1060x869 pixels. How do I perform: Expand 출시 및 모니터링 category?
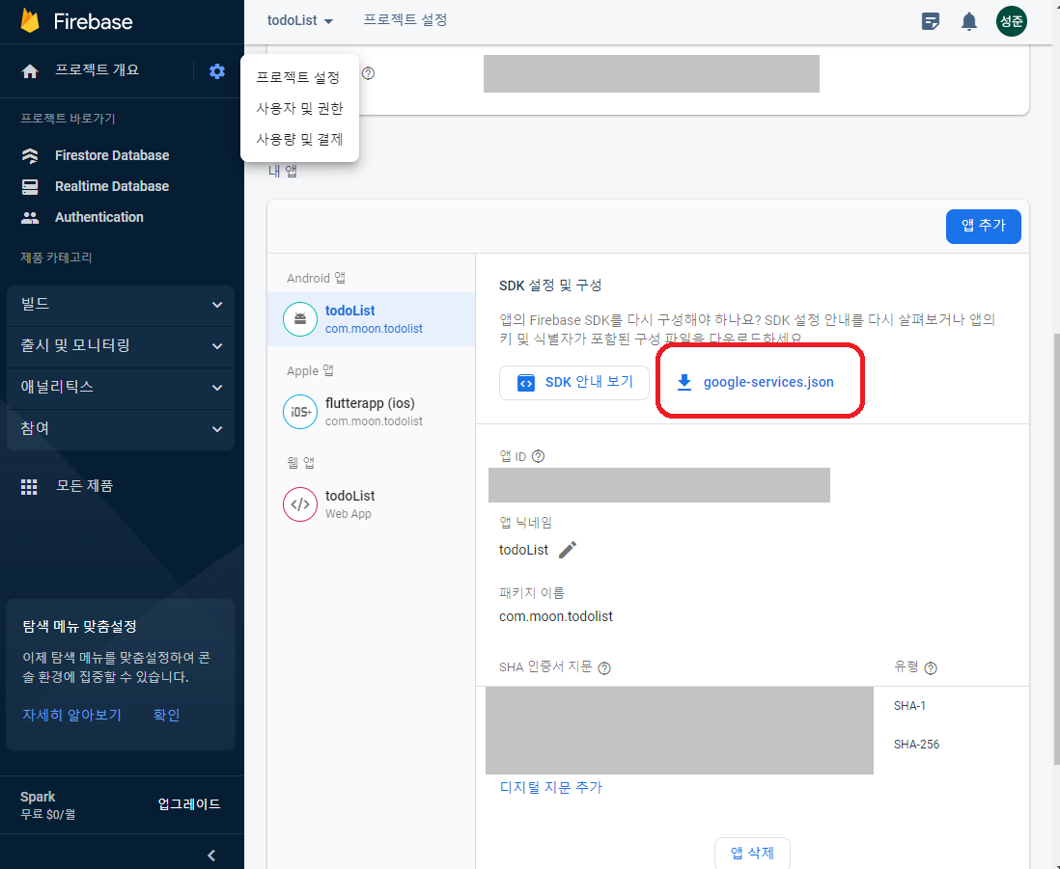(121, 346)
